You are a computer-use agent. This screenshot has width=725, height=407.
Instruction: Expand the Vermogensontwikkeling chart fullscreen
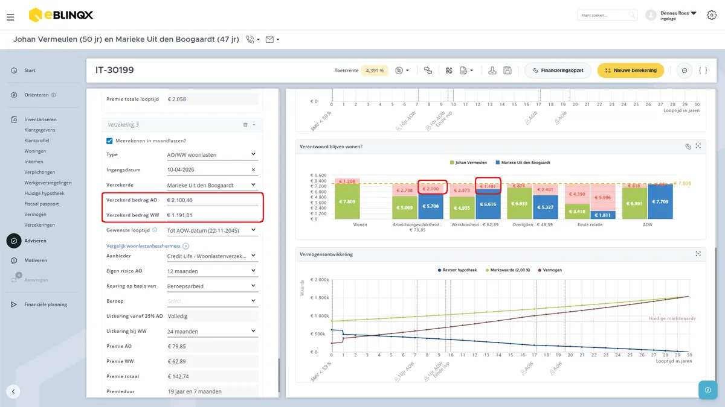(698, 254)
